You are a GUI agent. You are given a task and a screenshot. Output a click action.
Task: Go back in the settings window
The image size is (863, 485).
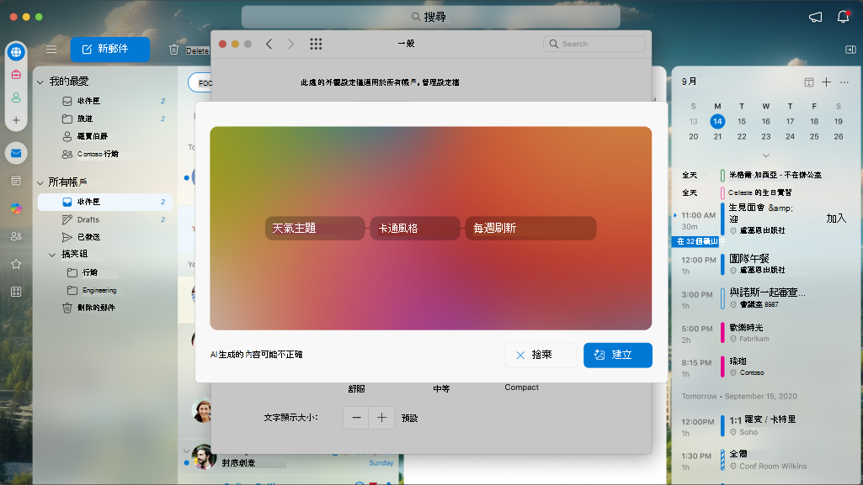pyautogui.click(x=269, y=44)
